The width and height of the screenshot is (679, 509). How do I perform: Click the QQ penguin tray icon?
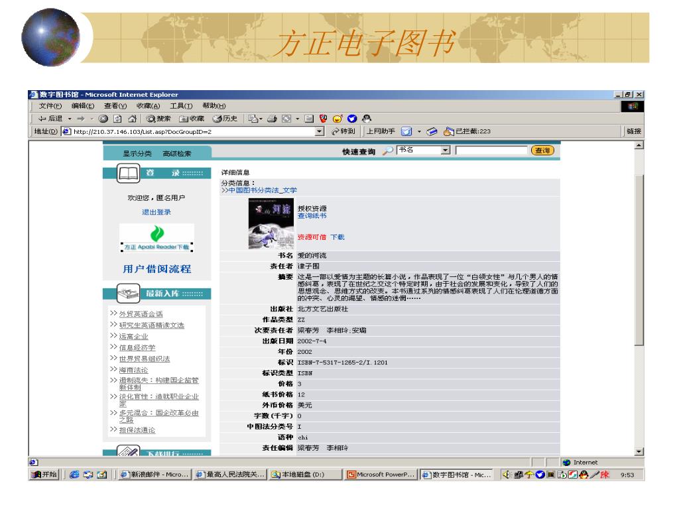pos(584,475)
